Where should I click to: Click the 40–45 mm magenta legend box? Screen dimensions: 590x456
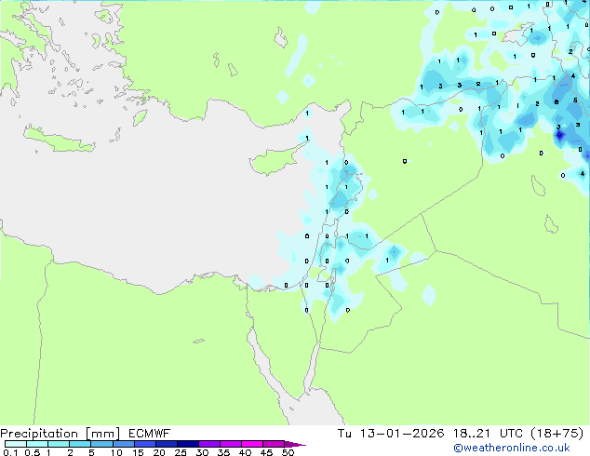coord(252,444)
